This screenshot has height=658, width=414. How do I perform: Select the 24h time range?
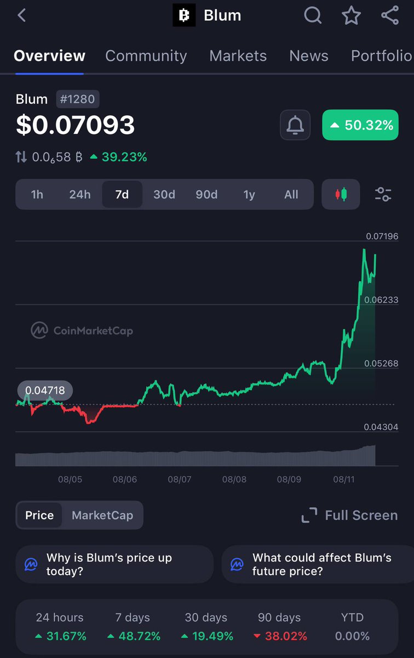pos(80,195)
